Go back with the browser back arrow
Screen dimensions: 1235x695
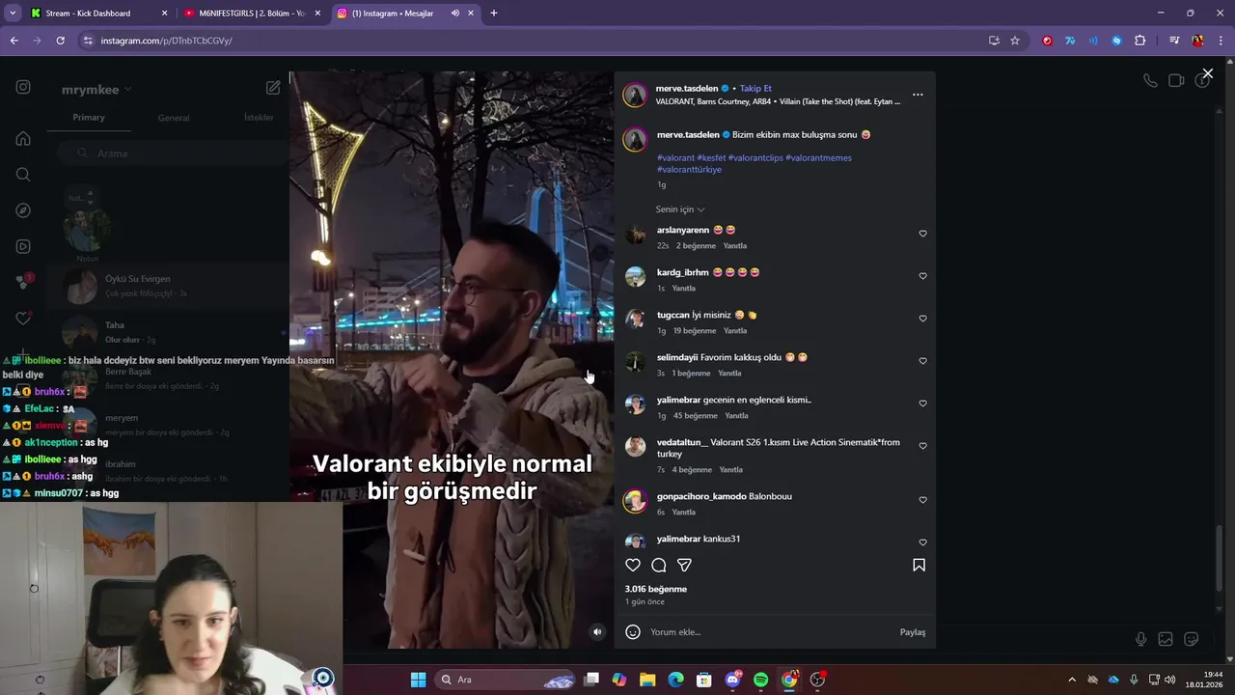click(x=14, y=41)
